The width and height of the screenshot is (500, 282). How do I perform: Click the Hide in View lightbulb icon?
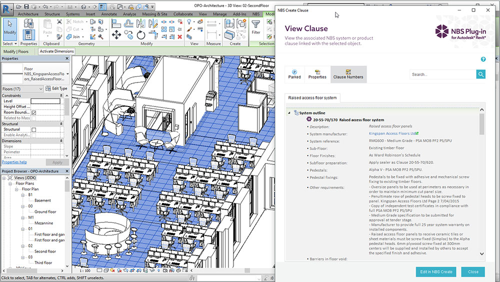189,21
